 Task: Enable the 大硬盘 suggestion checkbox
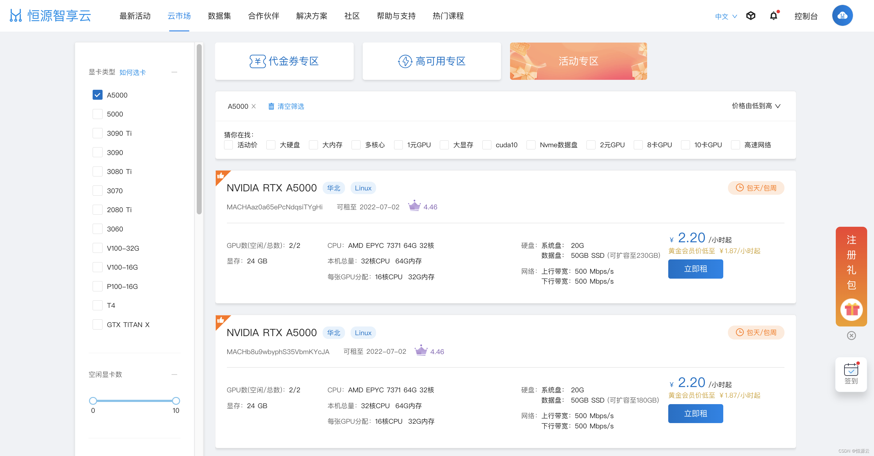tap(271, 145)
